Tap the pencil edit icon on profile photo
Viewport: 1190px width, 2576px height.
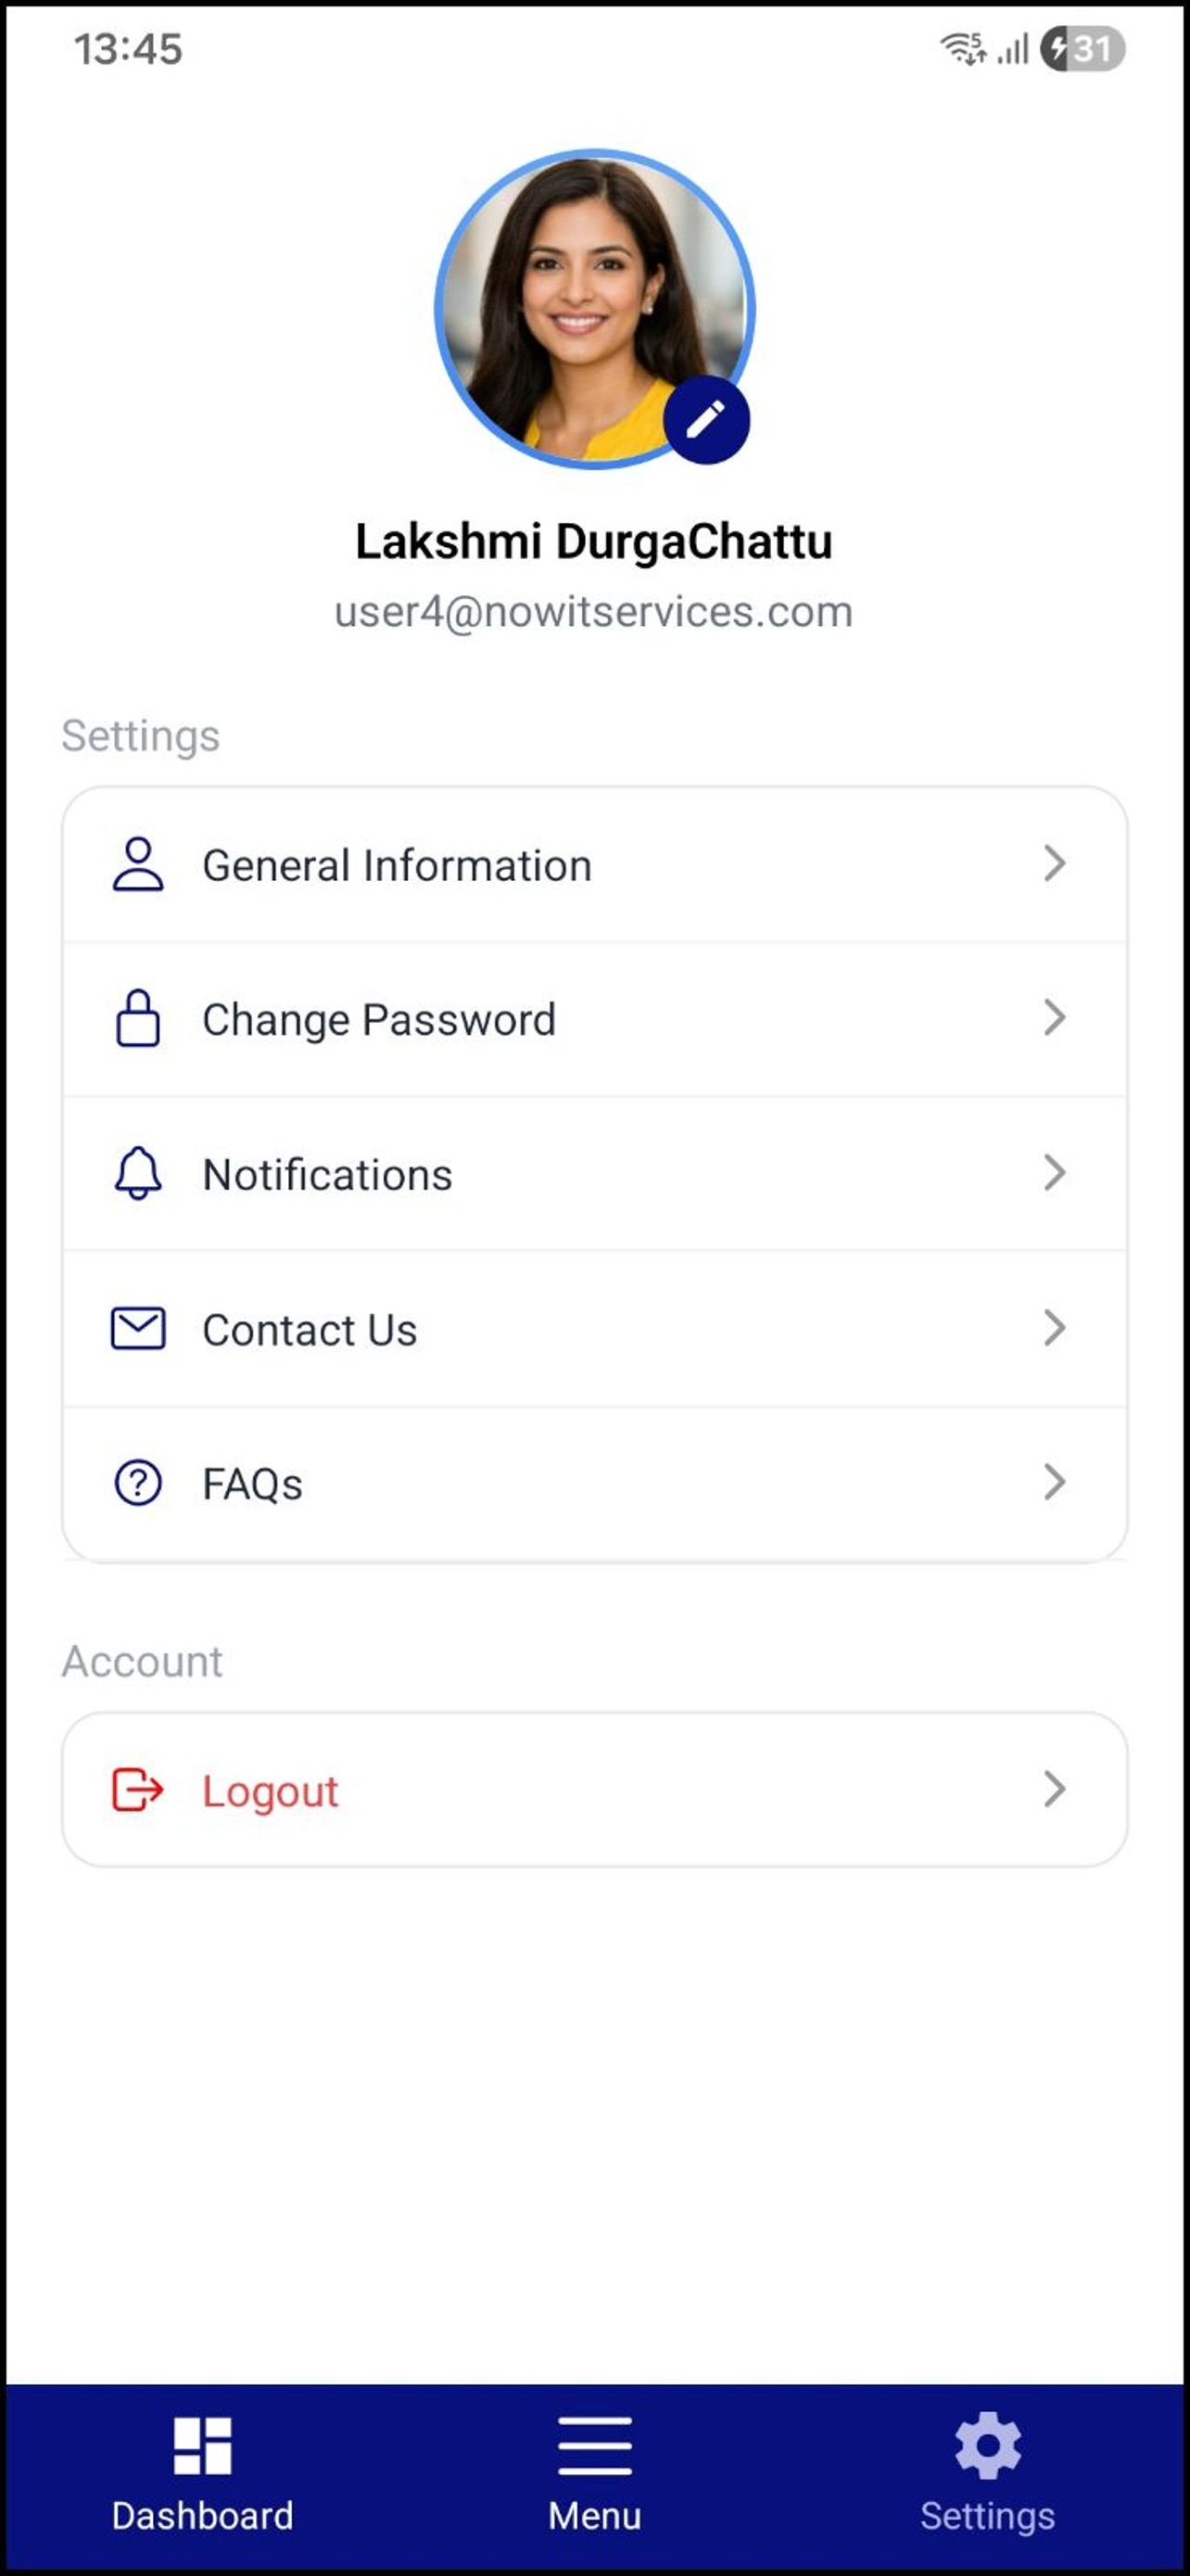(x=706, y=420)
